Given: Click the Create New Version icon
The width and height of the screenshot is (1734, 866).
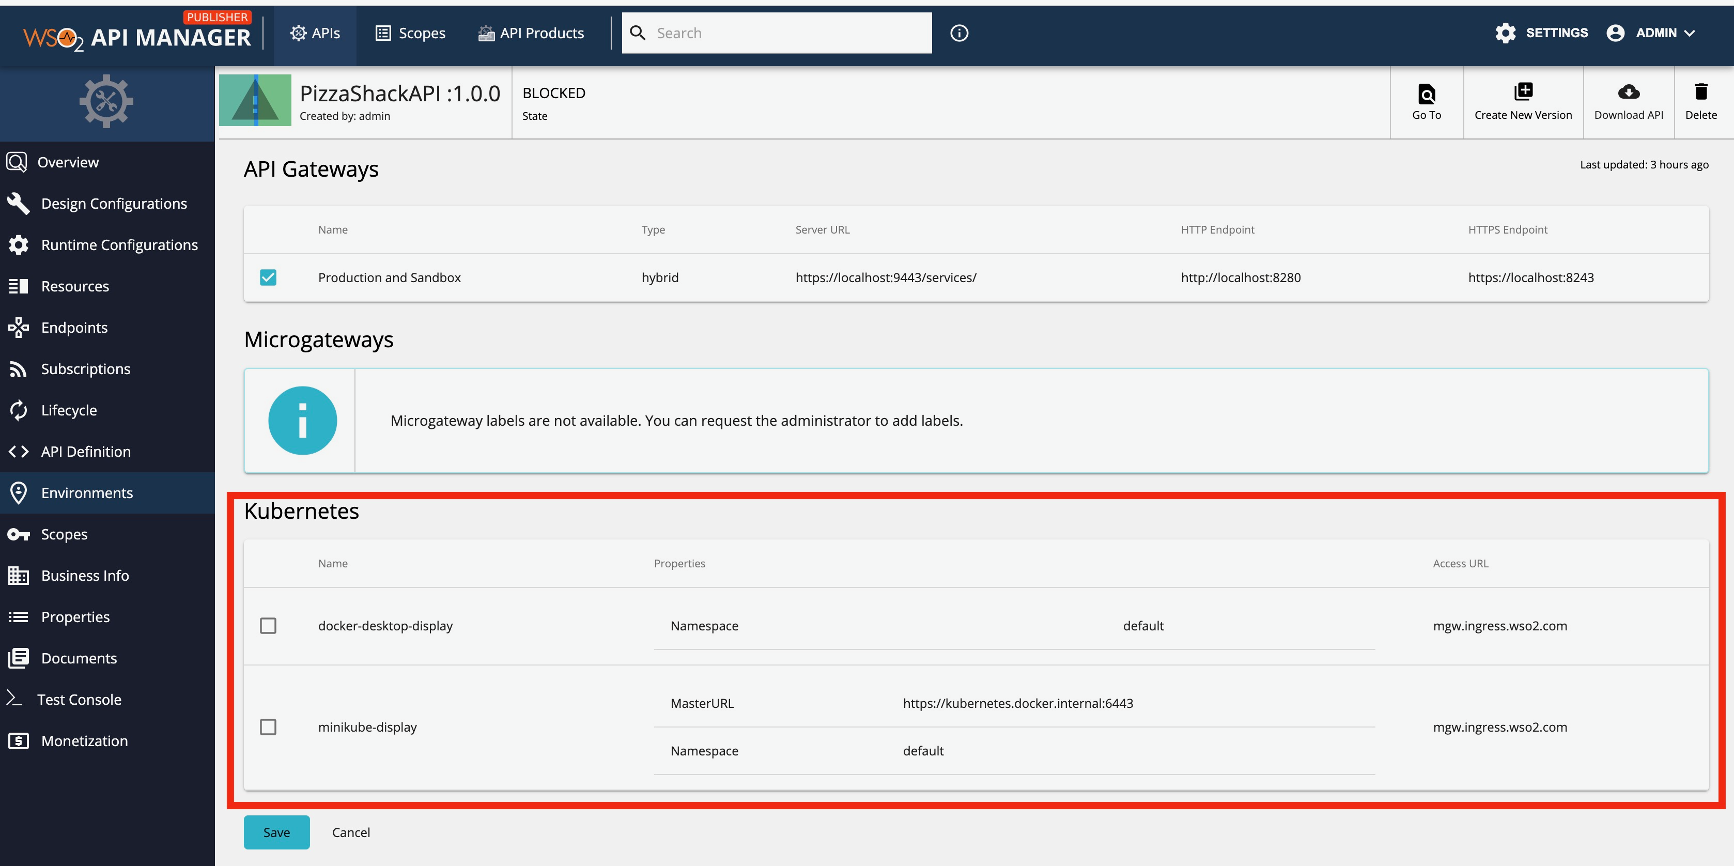Looking at the screenshot, I should [1523, 91].
